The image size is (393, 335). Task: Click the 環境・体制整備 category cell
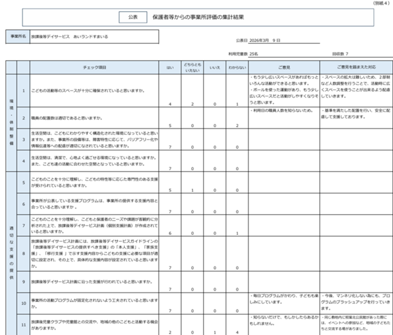click(x=10, y=122)
